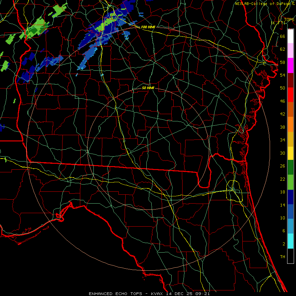Click the 14 value on the scale
Viewport: 296px width, 296px height.
pos(283,205)
